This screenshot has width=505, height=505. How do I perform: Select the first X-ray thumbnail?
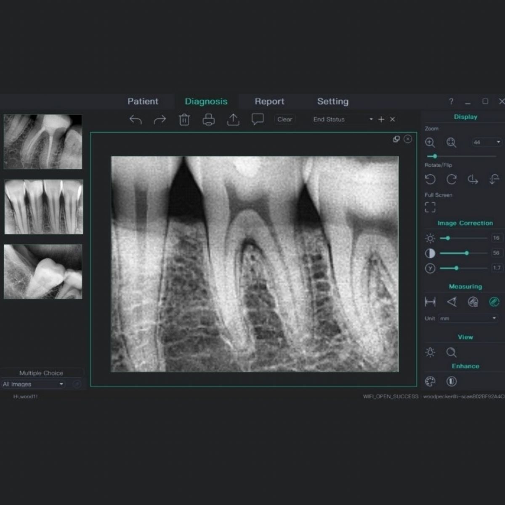click(43, 142)
